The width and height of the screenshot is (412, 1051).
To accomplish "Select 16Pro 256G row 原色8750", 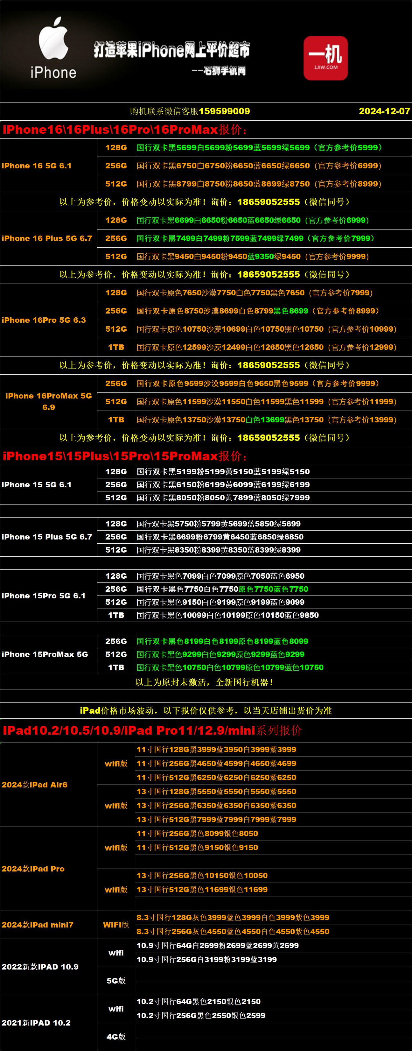I will point(273,311).
